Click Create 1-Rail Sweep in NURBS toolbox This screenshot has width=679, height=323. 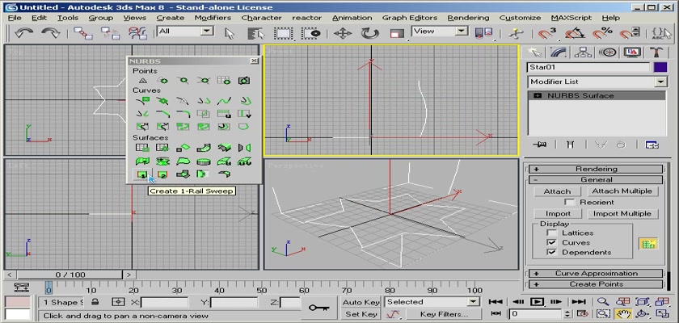point(141,174)
